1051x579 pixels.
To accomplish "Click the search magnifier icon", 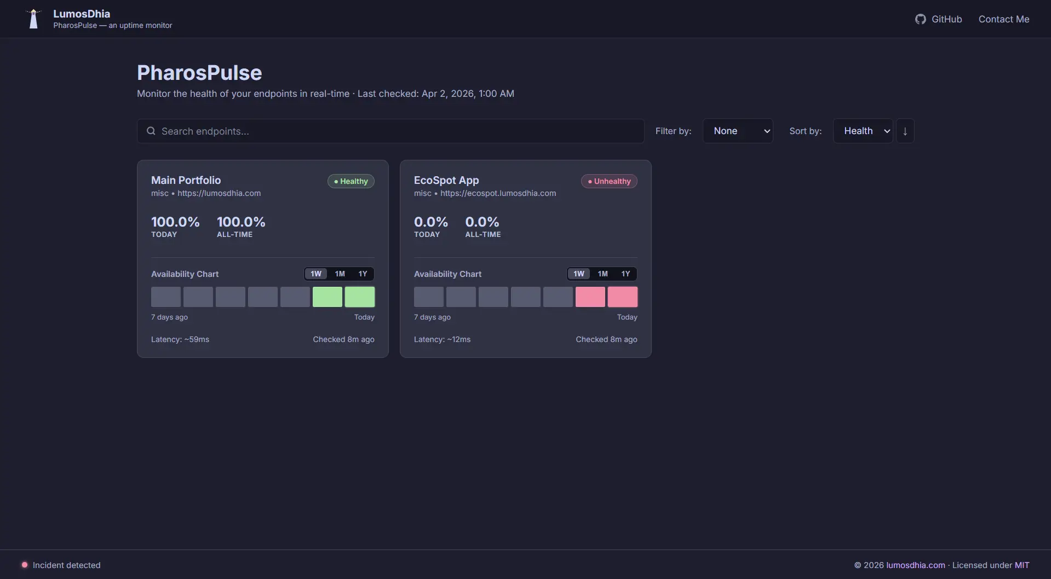I will click(x=151, y=131).
